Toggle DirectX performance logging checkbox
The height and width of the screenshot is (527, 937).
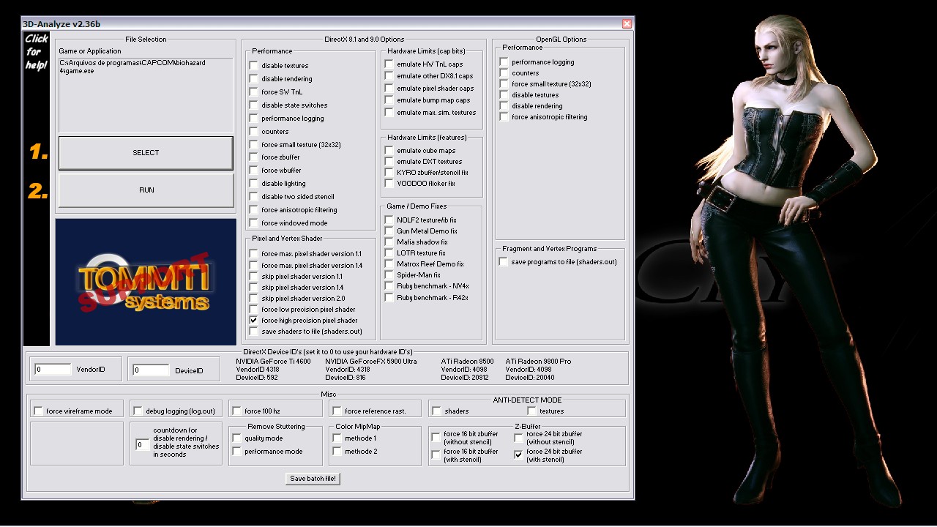(253, 119)
